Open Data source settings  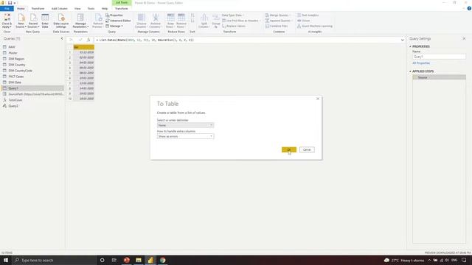pyautogui.click(x=61, y=21)
